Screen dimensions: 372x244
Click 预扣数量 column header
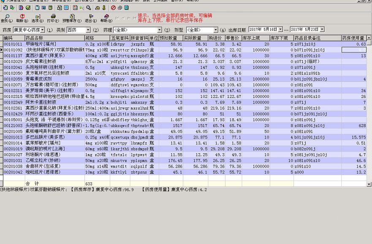coord(171,38)
